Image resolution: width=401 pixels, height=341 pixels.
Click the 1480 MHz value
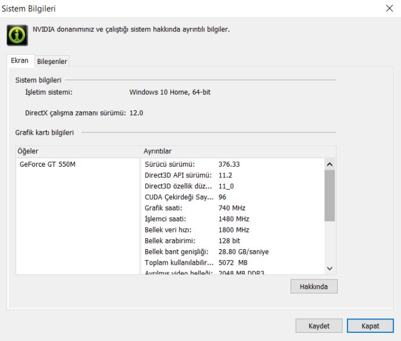coord(234,219)
